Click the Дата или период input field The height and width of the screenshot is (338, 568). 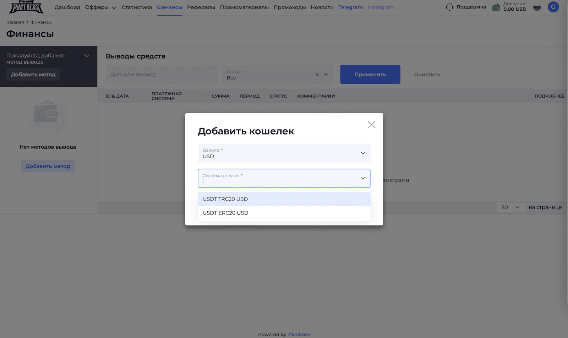click(162, 74)
